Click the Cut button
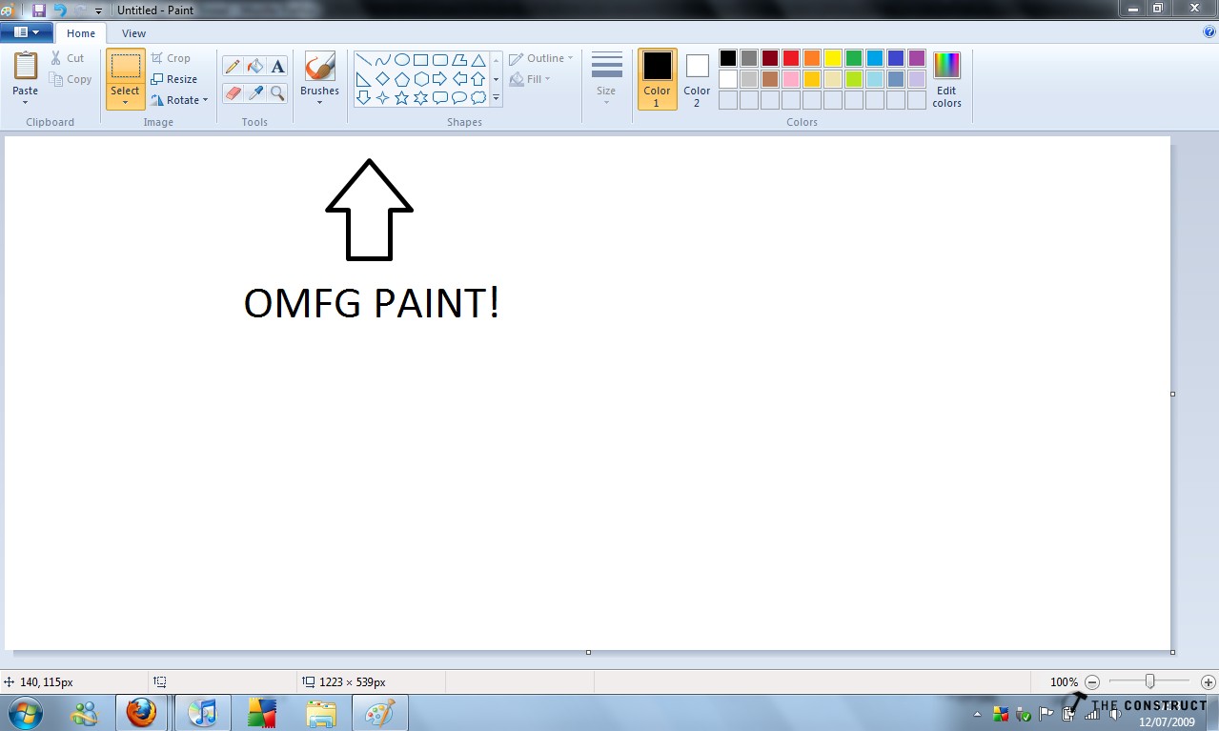 pos(68,58)
